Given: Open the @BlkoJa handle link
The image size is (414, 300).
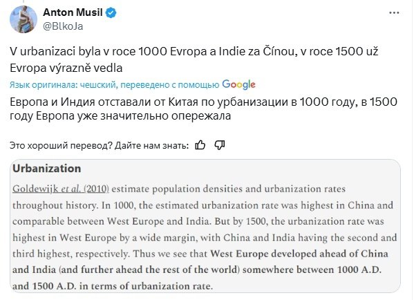Looking at the screenshot, I should (63, 26).
